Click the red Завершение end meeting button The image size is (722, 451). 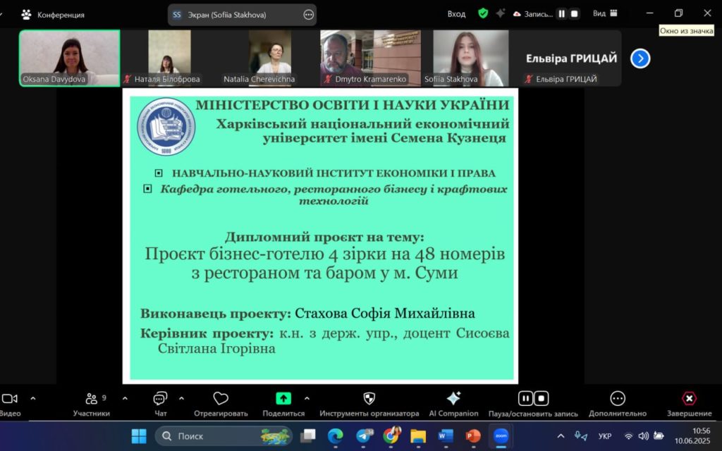[689, 399]
